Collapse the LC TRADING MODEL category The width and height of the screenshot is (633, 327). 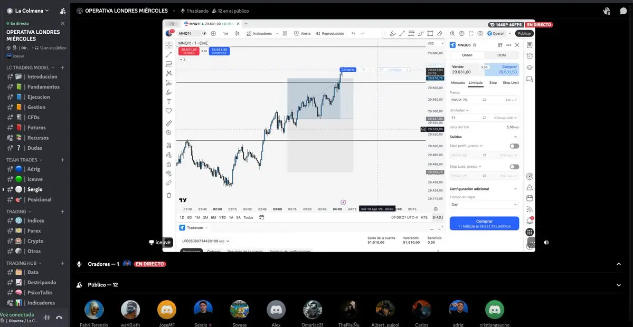(30, 68)
